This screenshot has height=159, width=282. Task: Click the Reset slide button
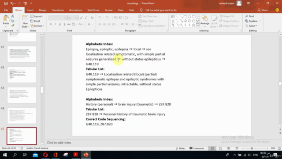pyautogui.click(x=35, y=21)
